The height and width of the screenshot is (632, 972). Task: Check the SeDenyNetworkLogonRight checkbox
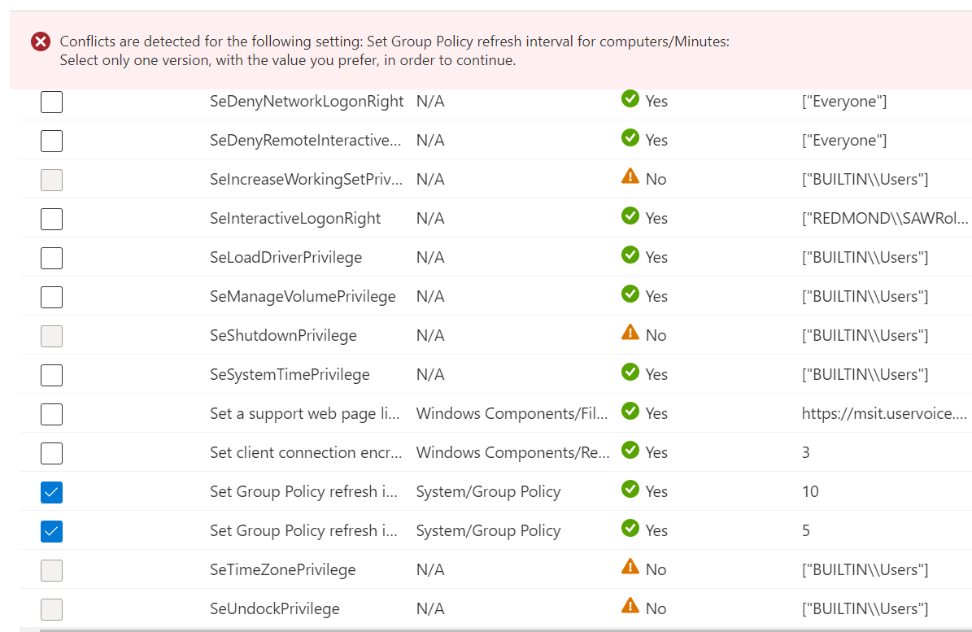[x=51, y=102]
